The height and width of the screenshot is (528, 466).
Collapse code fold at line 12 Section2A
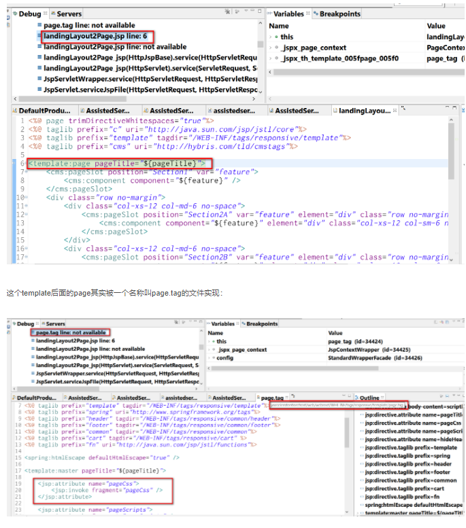coord(27,215)
